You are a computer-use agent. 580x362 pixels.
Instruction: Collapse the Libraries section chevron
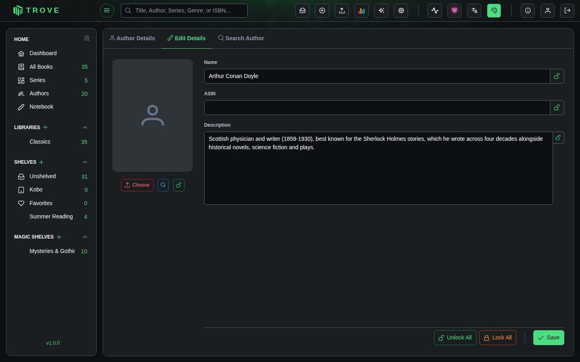[85, 128]
